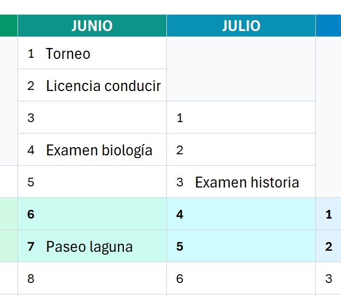Click the June 5 cell
Image resolution: width=341 pixels, height=296 pixels.
[x=92, y=182]
